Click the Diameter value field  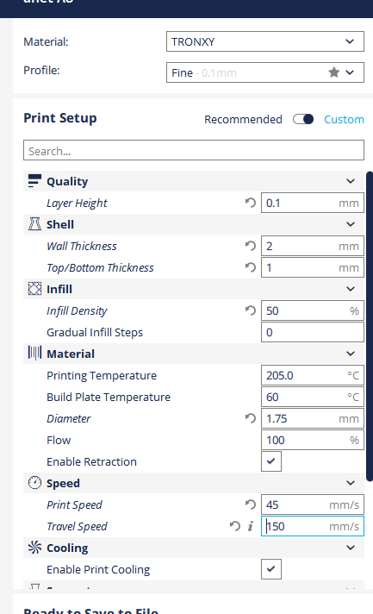(313, 418)
